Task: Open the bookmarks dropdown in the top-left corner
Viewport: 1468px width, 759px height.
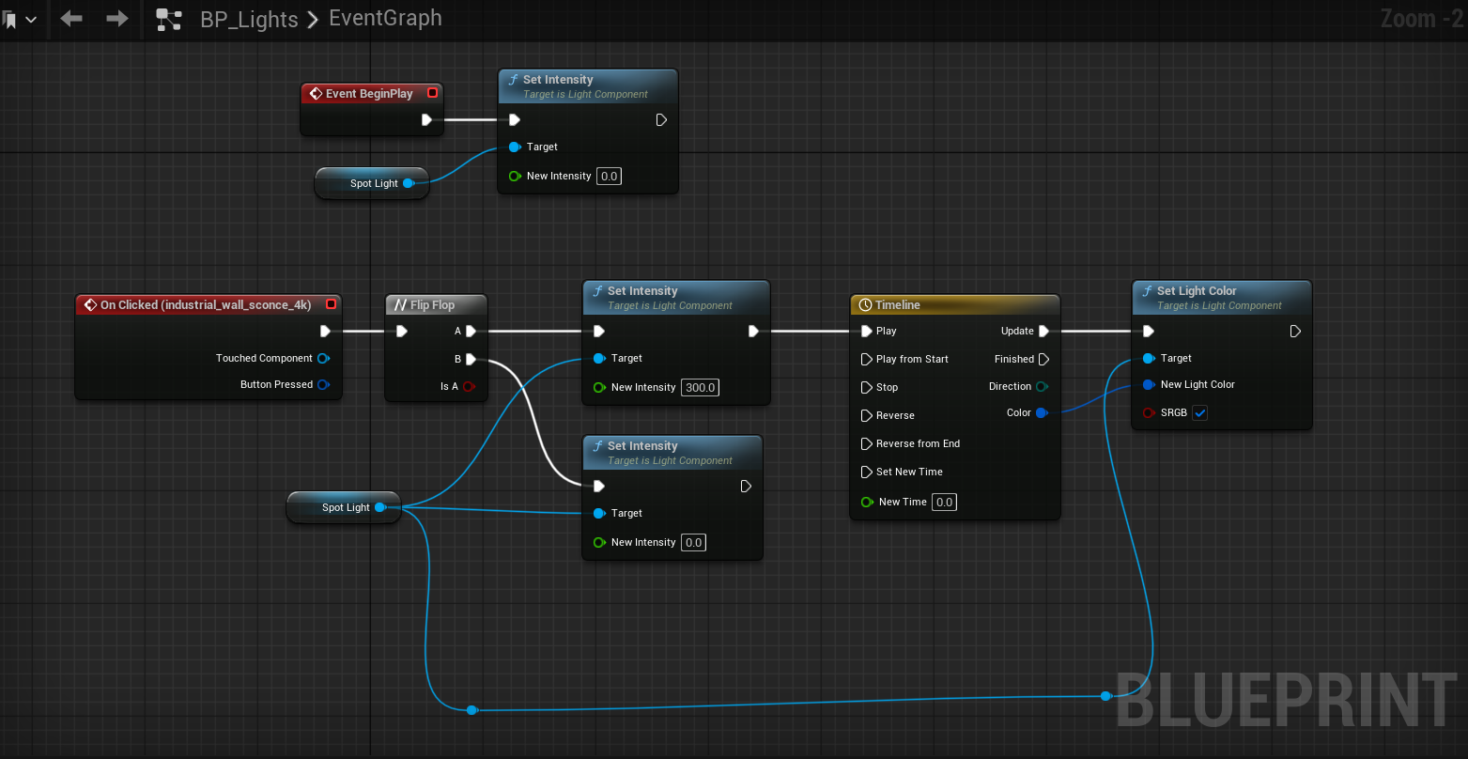Action: point(20,19)
